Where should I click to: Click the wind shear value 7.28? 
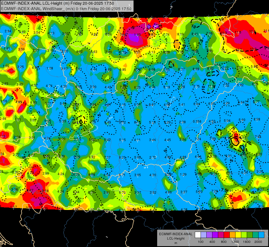click(215, 191)
